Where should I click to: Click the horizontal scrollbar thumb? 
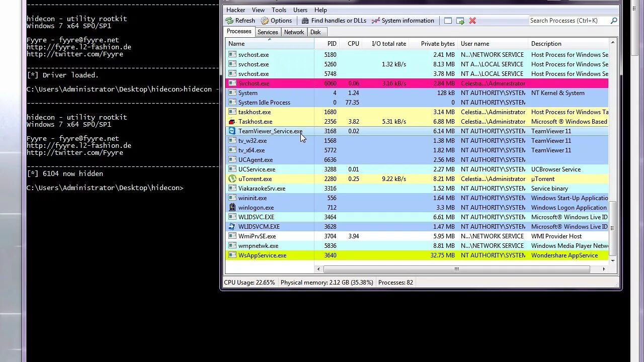point(456,269)
